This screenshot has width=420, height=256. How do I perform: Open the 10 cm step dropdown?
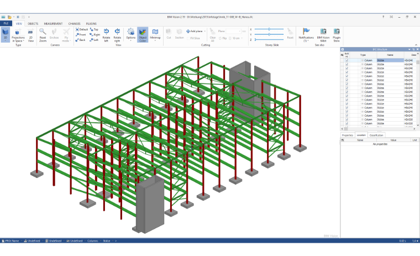click(242, 38)
